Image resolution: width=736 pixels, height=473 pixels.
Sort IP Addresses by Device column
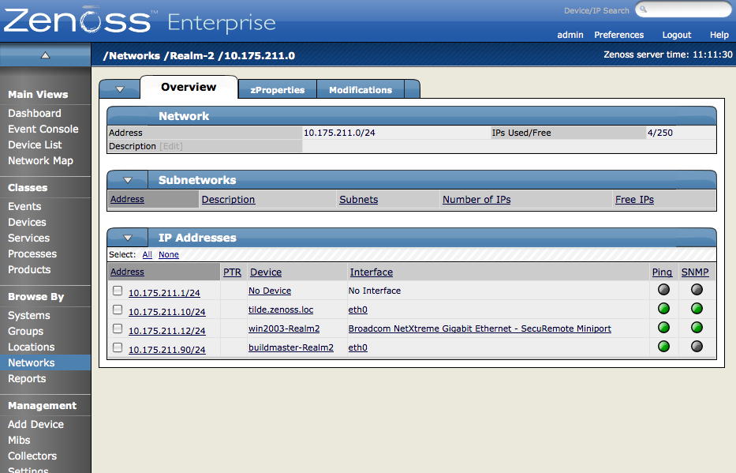click(x=266, y=272)
